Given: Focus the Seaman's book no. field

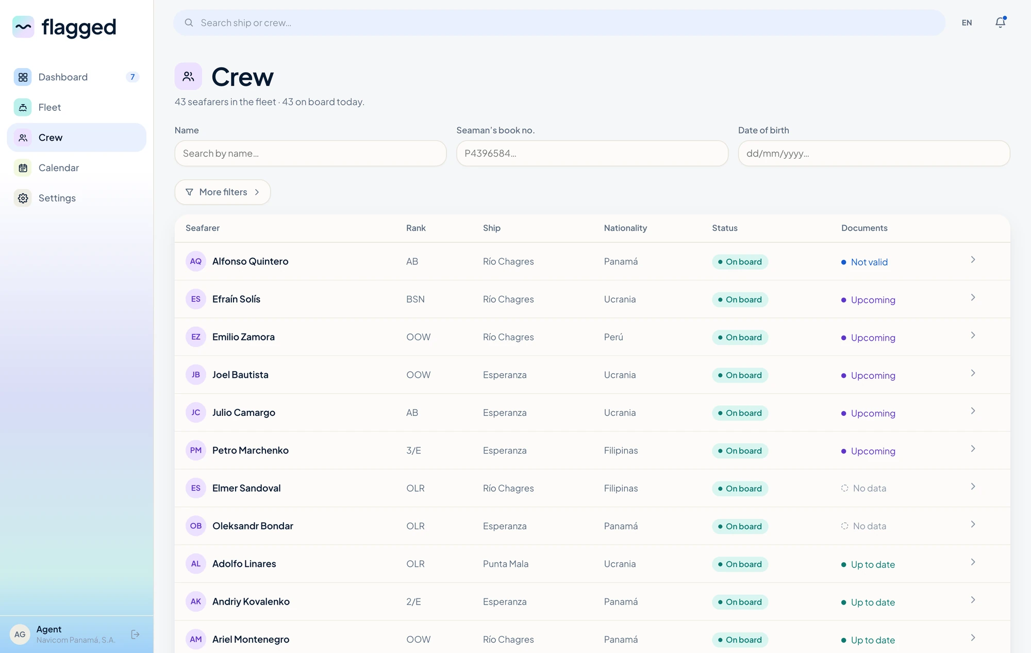Looking at the screenshot, I should click(592, 154).
